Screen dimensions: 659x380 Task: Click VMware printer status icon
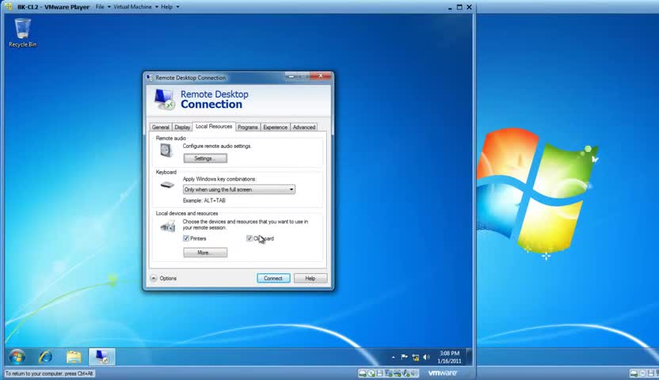tap(397, 373)
